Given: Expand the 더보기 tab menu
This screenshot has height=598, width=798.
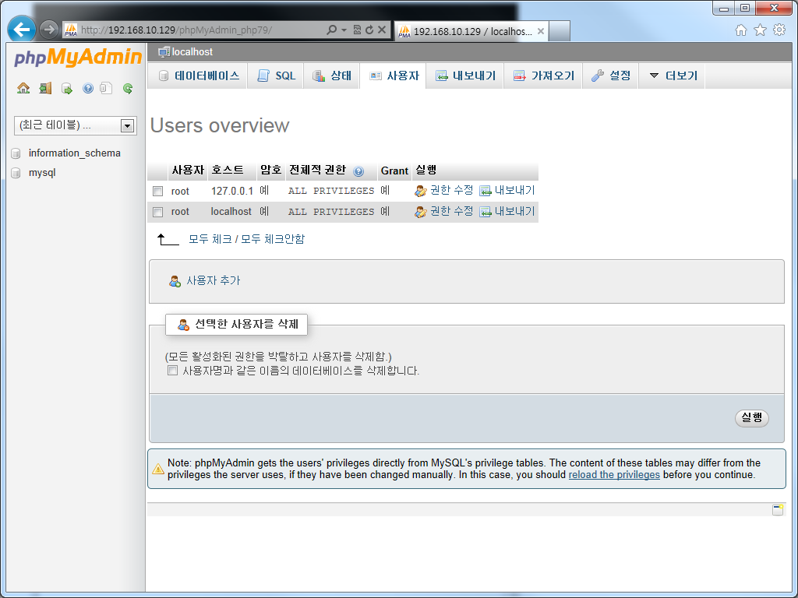Looking at the screenshot, I should point(672,76).
